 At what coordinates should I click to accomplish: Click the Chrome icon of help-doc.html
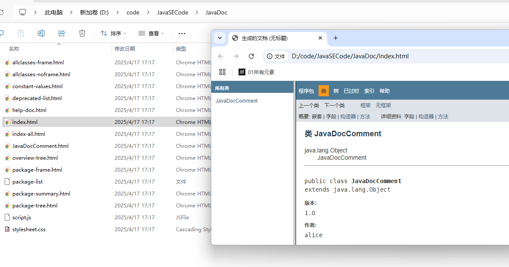[x=7, y=110]
